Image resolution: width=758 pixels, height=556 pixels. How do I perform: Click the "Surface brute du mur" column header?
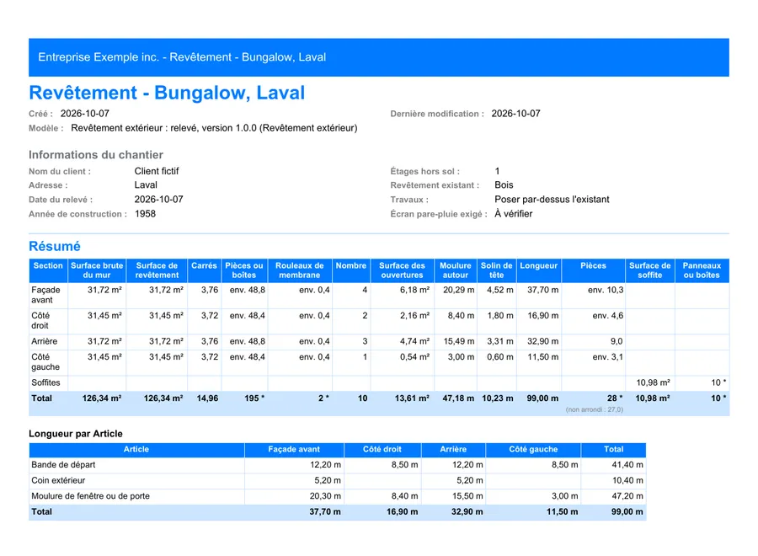pyautogui.click(x=97, y=270)
